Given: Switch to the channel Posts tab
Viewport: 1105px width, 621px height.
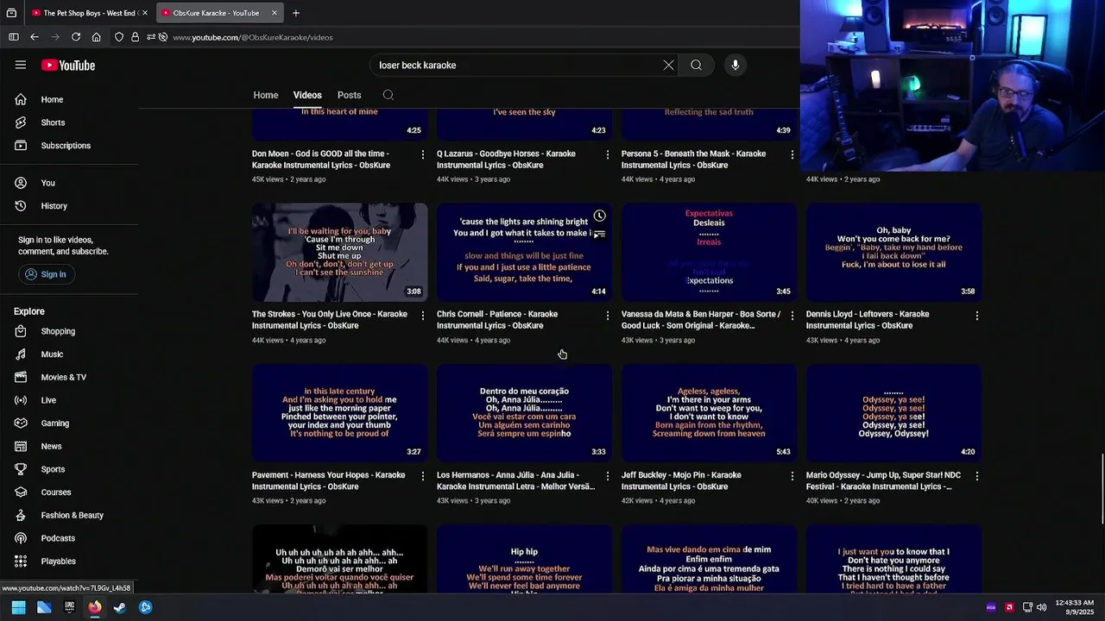Looking at the screenshot, I should (x=349, y=95).
